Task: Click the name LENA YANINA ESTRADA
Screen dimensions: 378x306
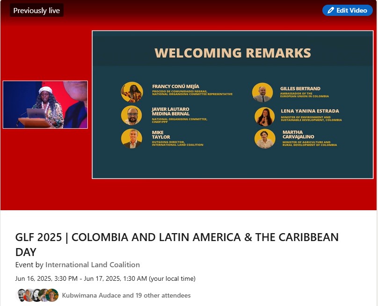Action: click(x=310, y=111)
